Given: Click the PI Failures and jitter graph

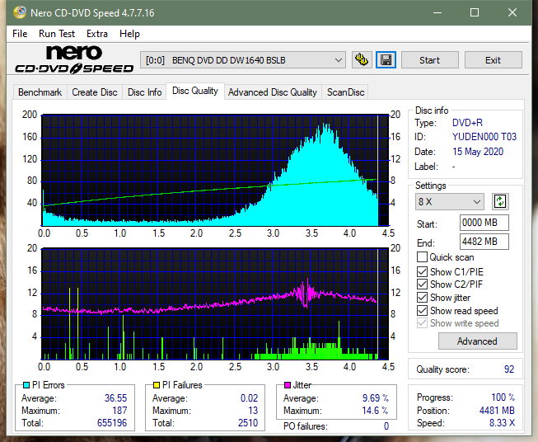Looking at the screenshot, I should (215, 303).
